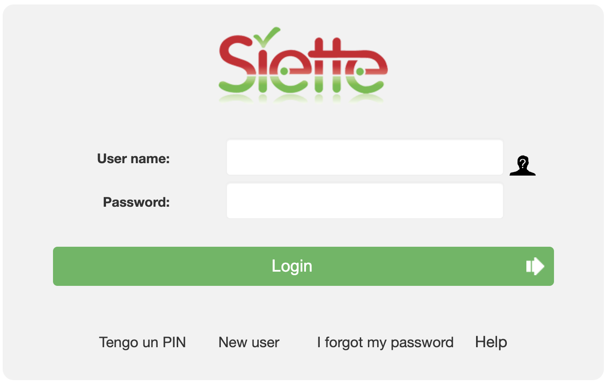Focus the Password input field

pyautogui.click(x=365, y=201)
